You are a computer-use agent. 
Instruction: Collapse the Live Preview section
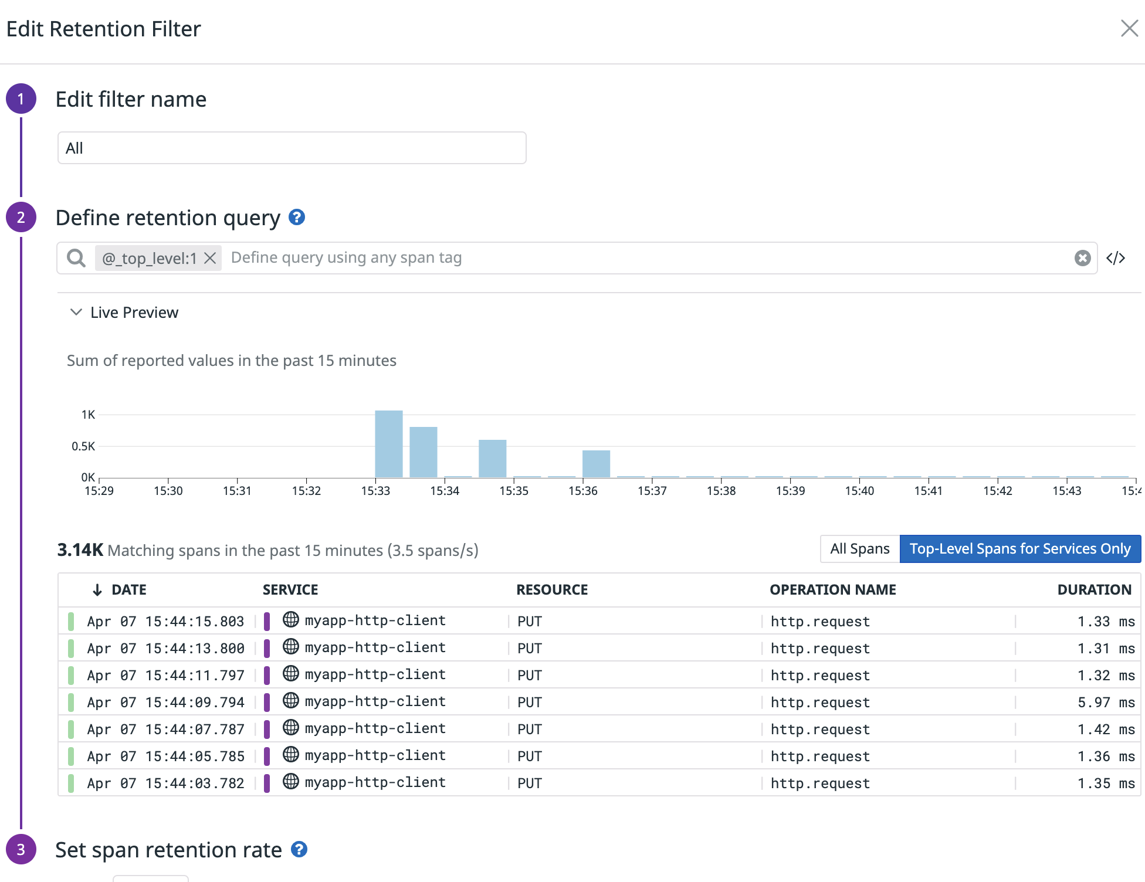[x=76, y=312]
